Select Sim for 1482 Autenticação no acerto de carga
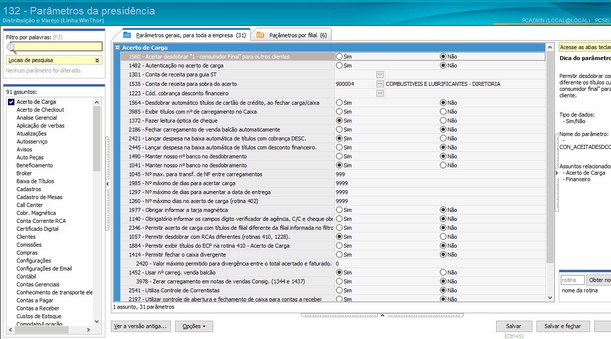This screenshot has height=339, width=611. point(339,66)
